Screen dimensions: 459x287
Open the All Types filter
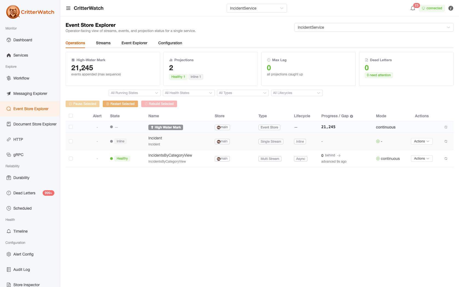coord(243,93)
